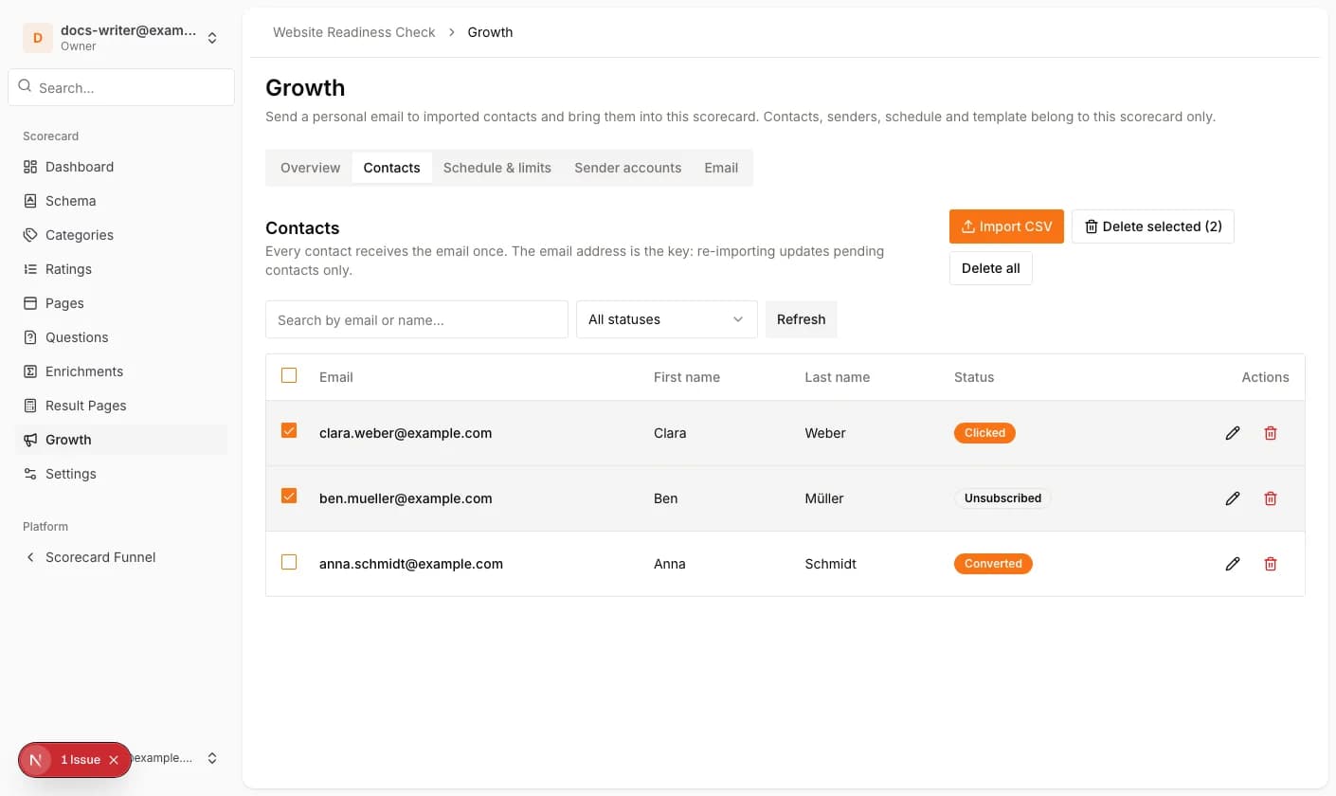This screenshot has width=1336, height=796.
Task: Delete clara.weber@example.com with trash icon
Action: pyautogui.click(x=1271, y=433)
